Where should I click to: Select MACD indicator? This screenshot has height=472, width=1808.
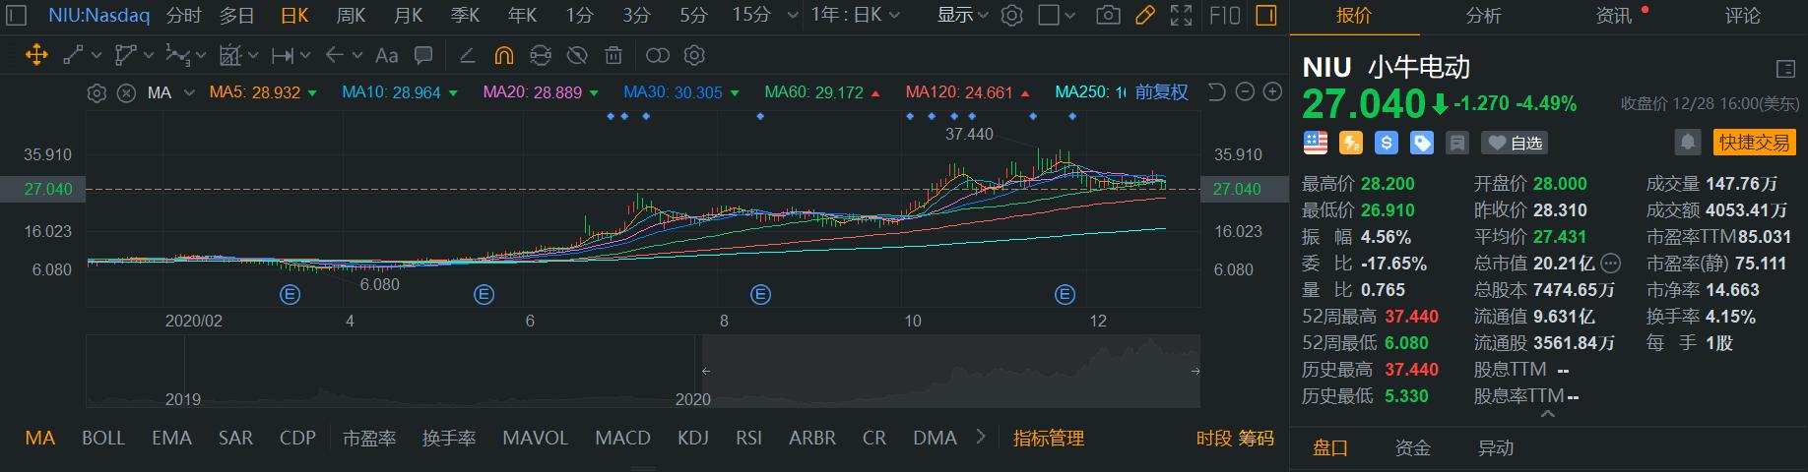click(622, 438)
